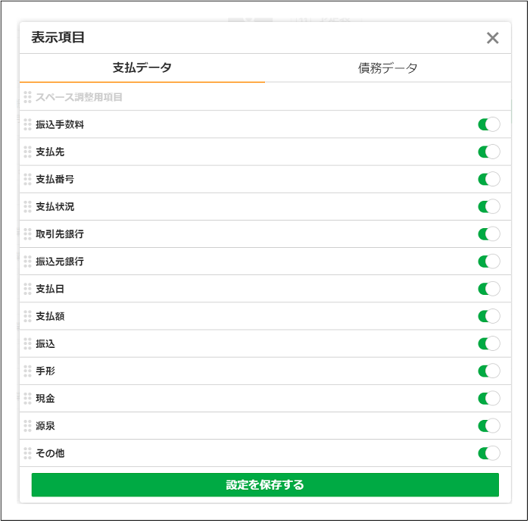The image size is (530, 523).
Task: Switch off the 現金 toggle
Action: tap(488, 398)
